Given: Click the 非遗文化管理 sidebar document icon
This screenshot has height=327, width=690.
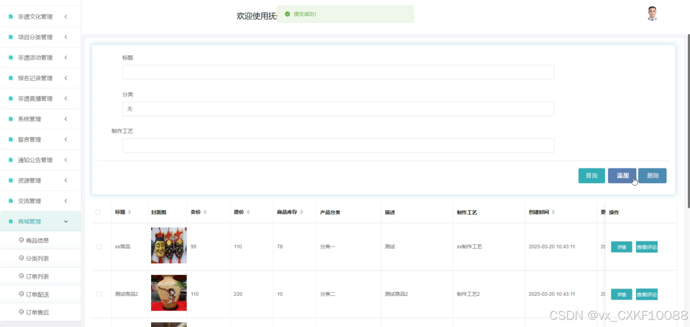Looking at the screenshot, I should pos(10,17).
